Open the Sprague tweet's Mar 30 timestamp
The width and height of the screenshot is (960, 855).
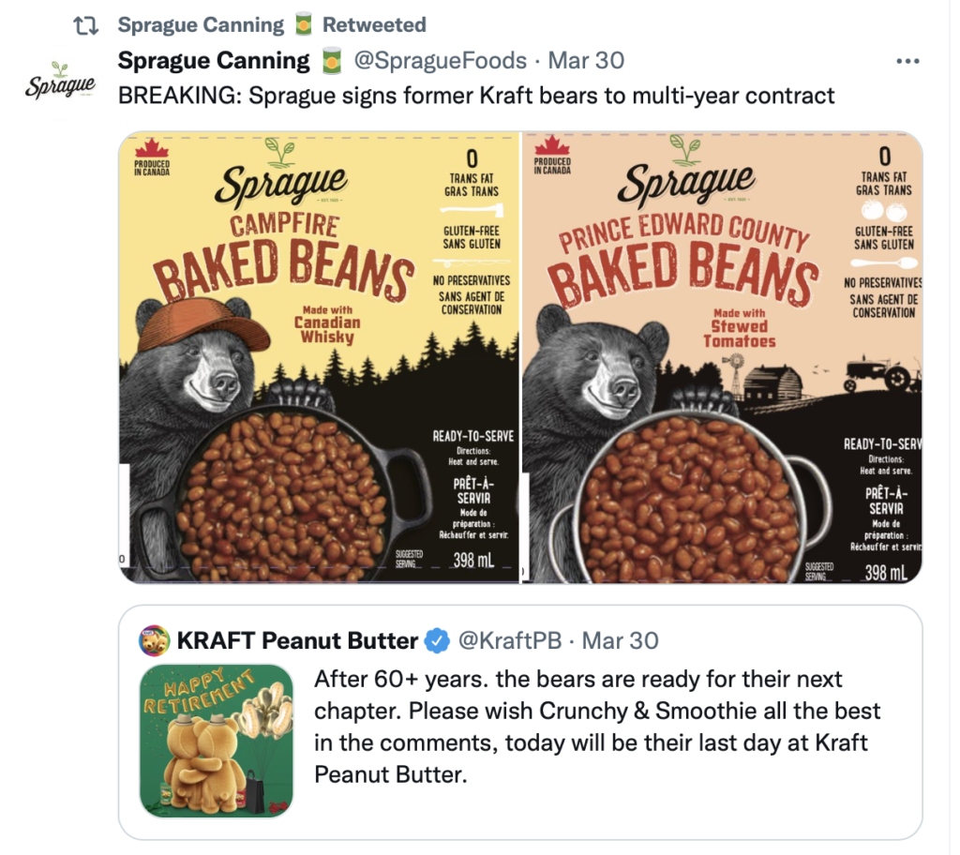click(586, 61)
